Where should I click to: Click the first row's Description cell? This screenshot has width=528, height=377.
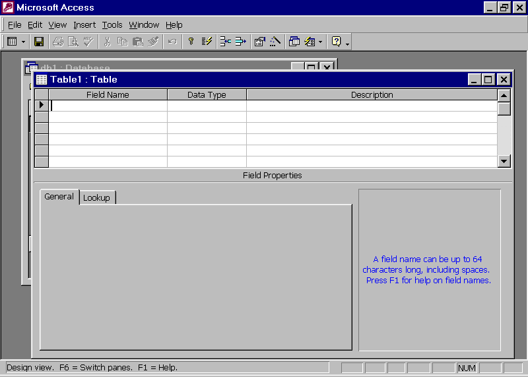[372, 106]
